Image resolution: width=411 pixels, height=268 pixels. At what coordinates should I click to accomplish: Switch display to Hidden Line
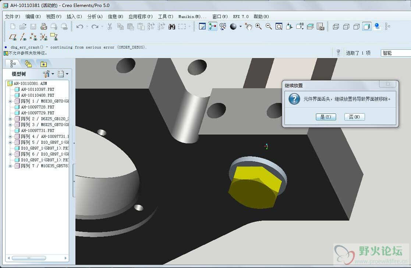(x=346, y=26)
